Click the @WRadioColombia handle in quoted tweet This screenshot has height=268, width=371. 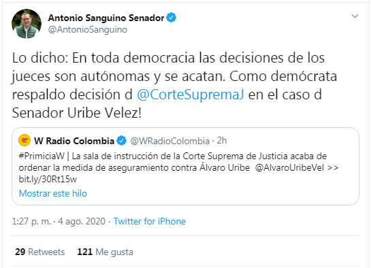click(x=170, y=141)
